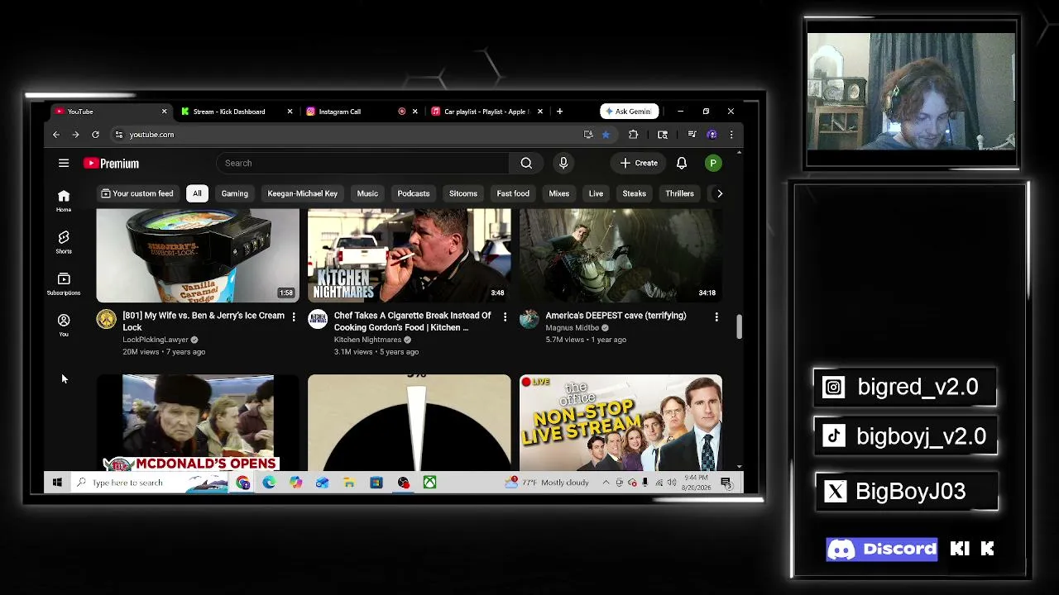Open The Office non-stop live stream thumbnail
Viewport: 1059px width, 595px height.
tap(621, 421)
